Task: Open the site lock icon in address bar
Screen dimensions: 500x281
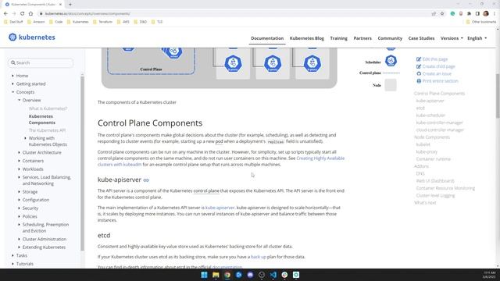Action: [41, 14]
